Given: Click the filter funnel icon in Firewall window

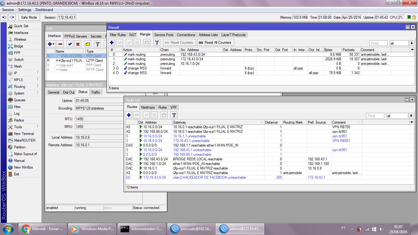Looking at the screenshot, I should coord(157,43).
